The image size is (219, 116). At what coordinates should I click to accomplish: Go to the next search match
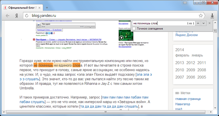coord(203,23)
